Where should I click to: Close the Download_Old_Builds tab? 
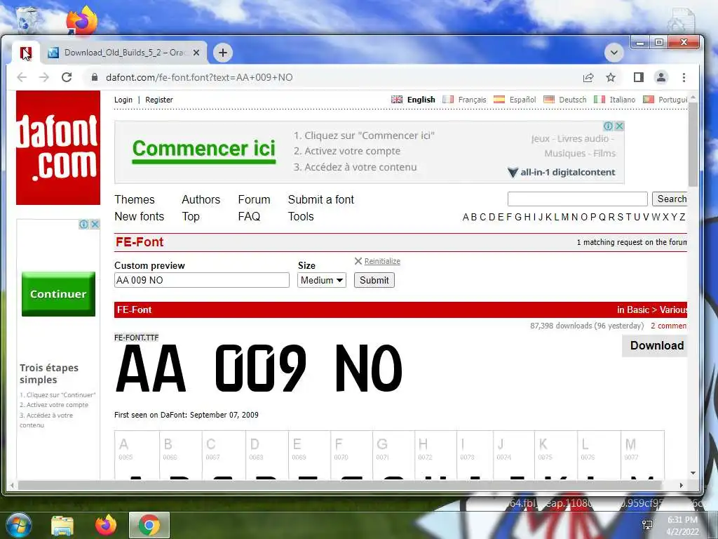pos(196,53)
